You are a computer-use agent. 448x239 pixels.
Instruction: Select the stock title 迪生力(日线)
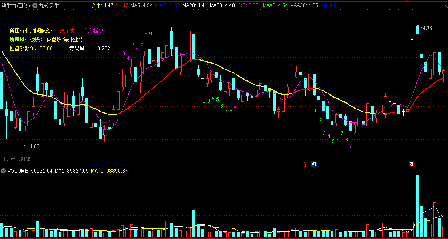16,5
